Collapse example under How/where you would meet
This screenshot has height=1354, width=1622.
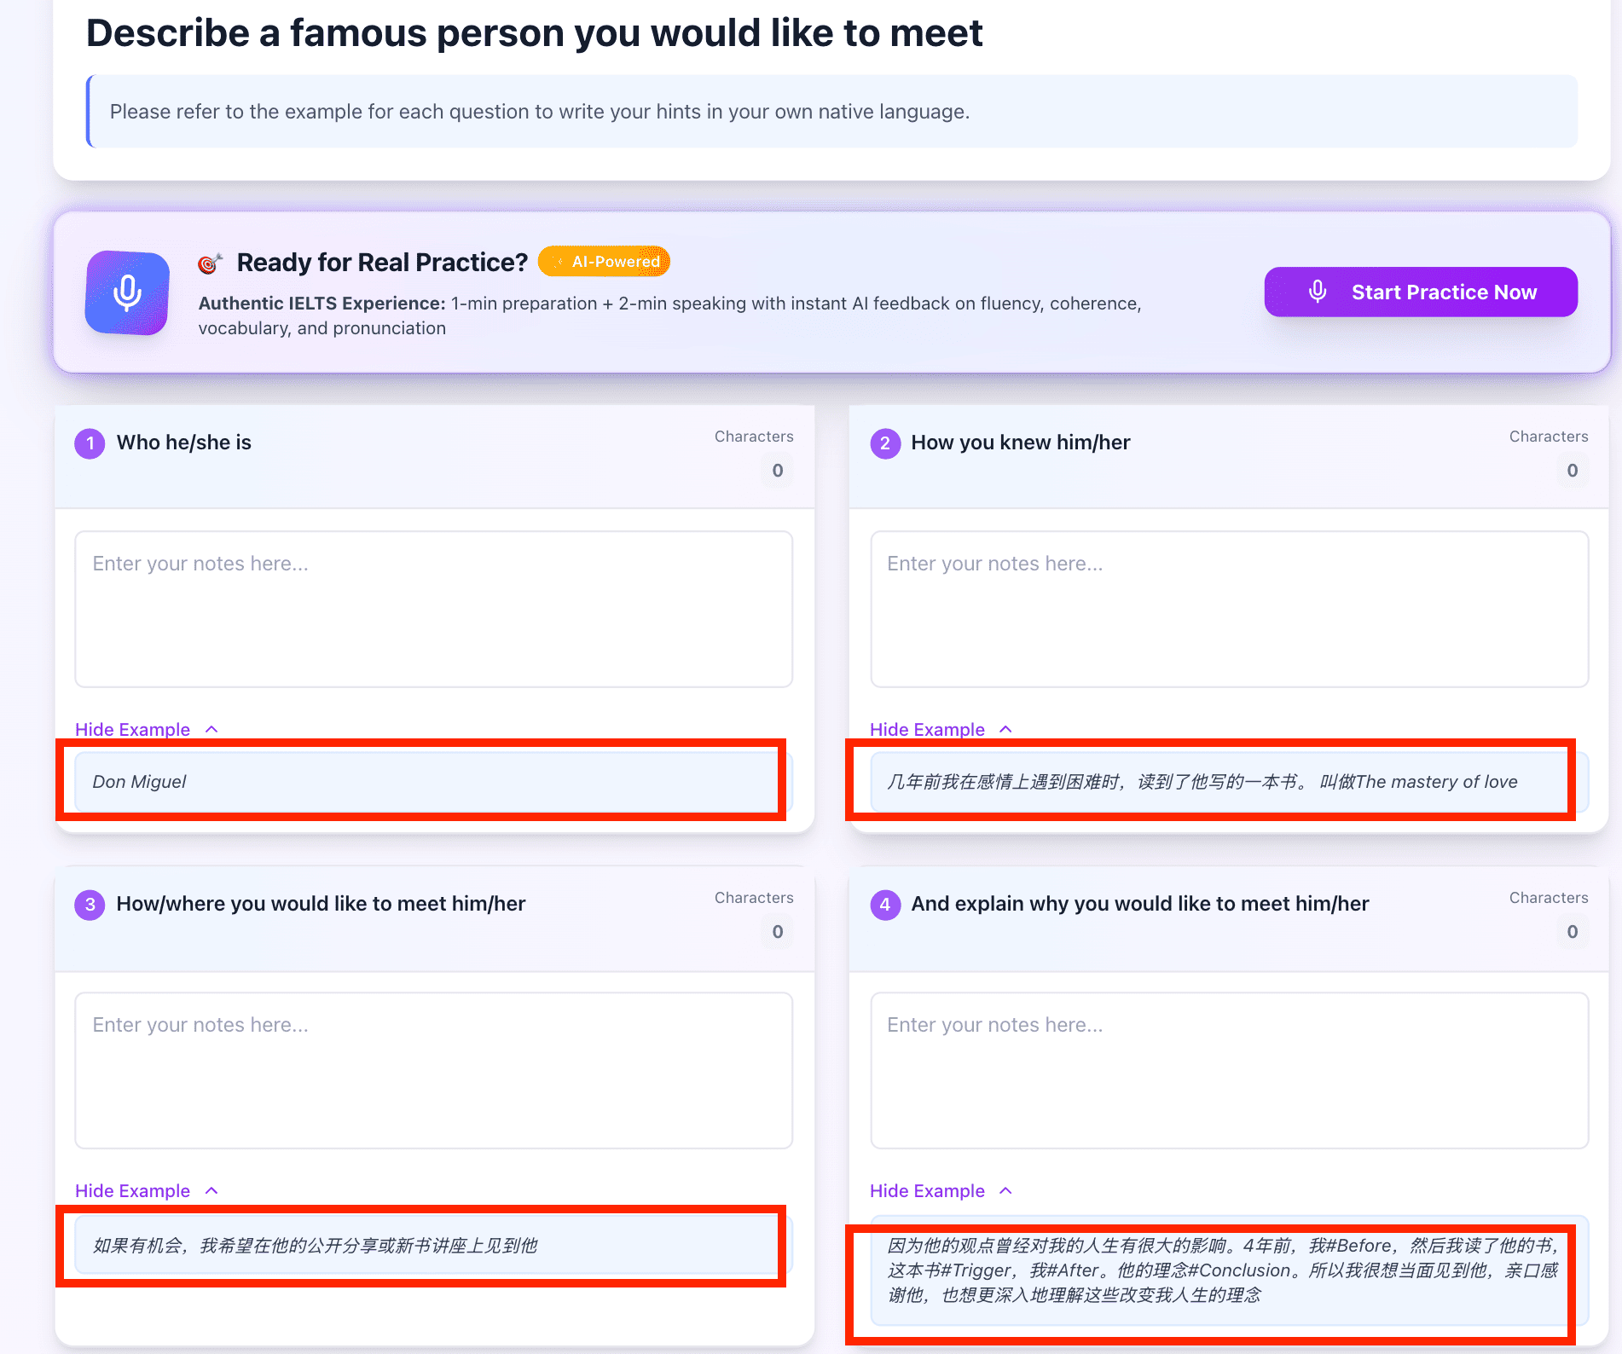[147, 1190]
